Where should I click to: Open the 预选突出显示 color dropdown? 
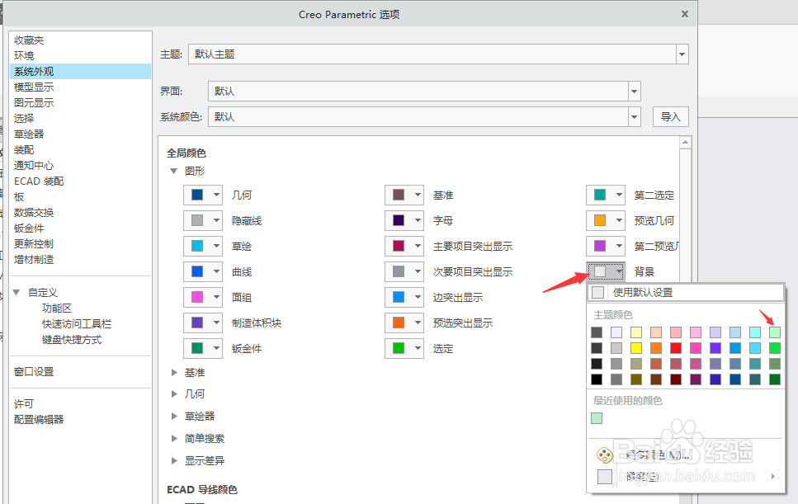(x=404, y=323)
